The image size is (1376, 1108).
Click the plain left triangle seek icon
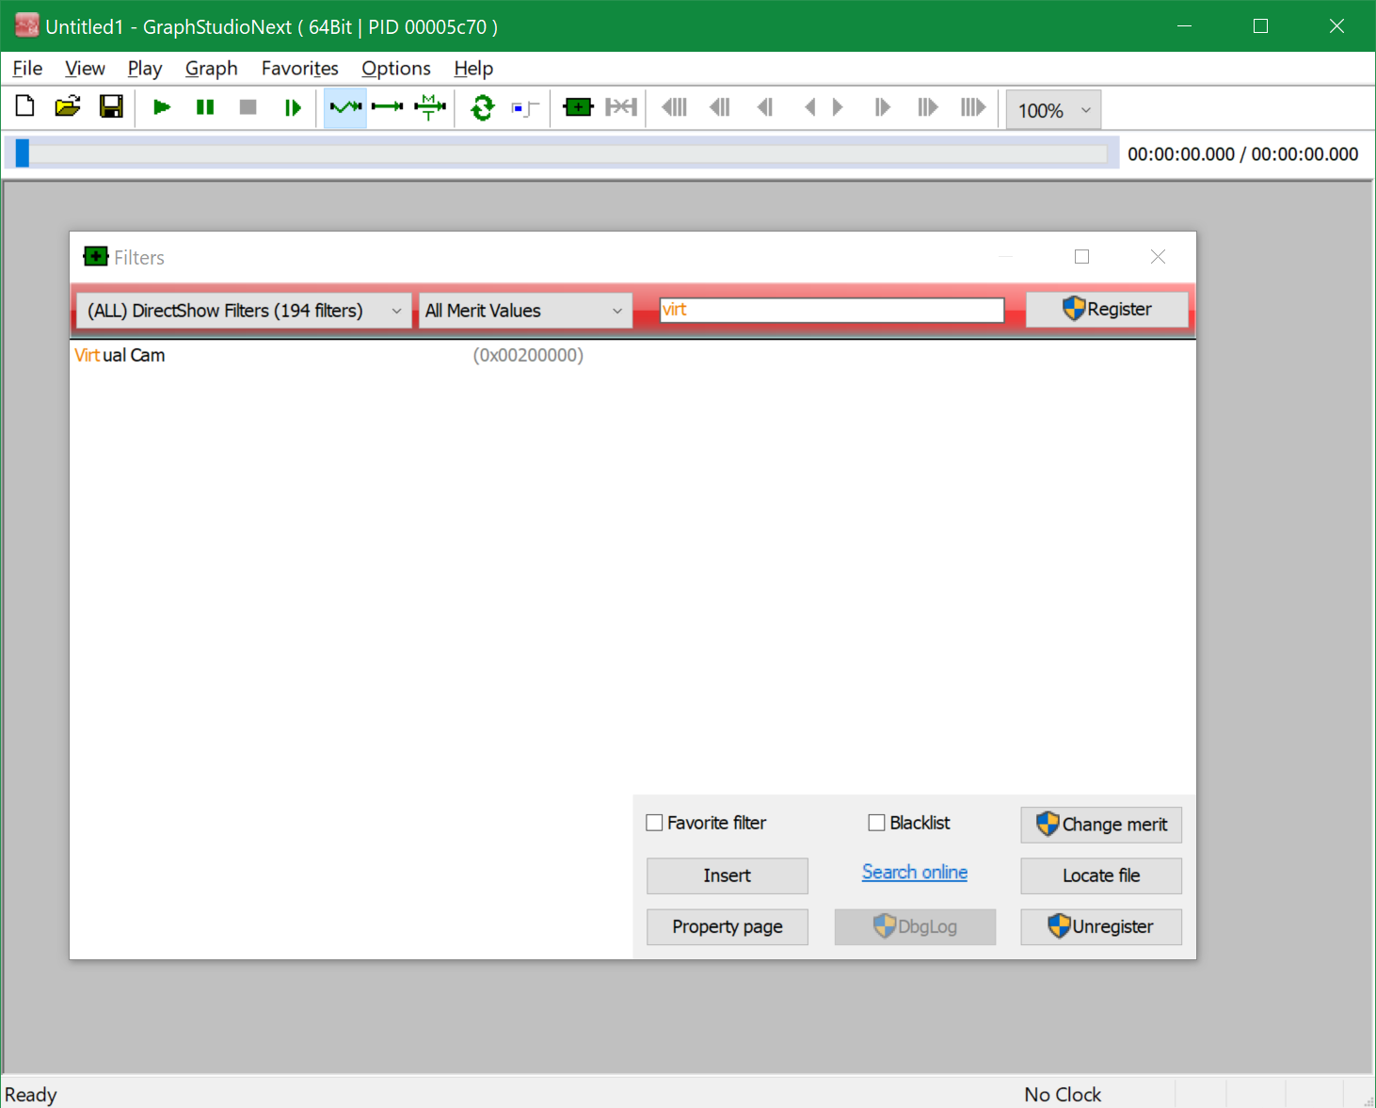point(809,107)
